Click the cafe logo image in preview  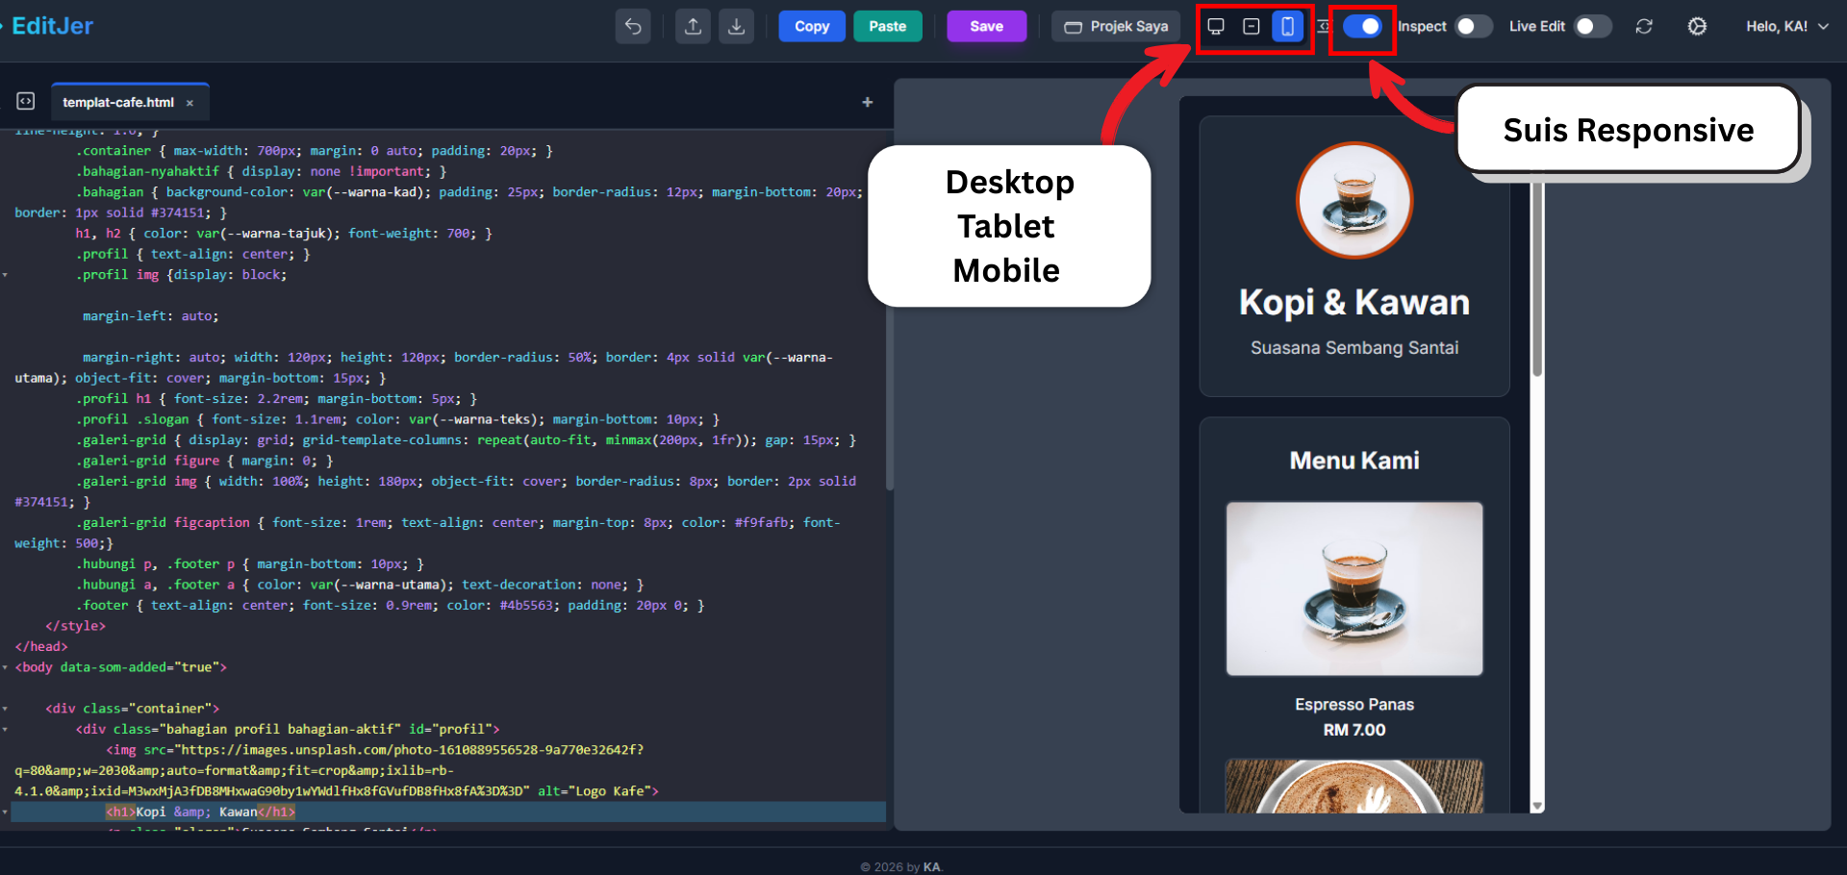pyautogui.click(x=1354, y=201)
